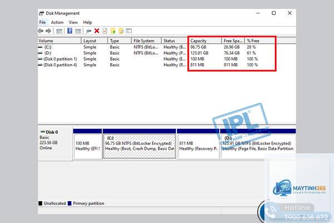Viewport: 334px width, 223px height.
Task: Click the Connect/Rescan disk toolbar icon
Action: tap(89, 31)
